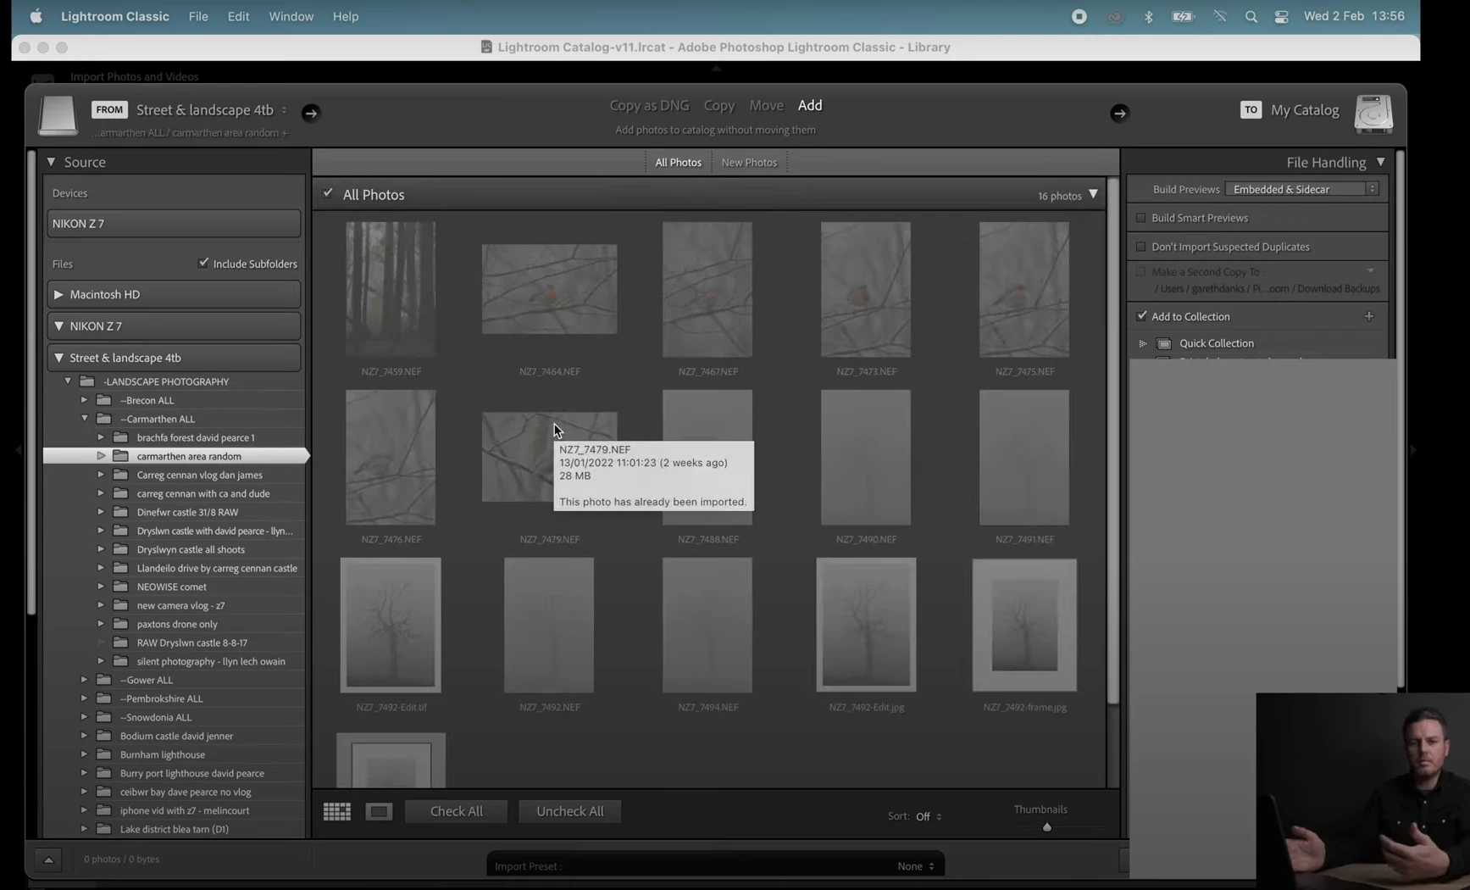
Task: Open the Apple menu
Action: (x=36, y=16)
